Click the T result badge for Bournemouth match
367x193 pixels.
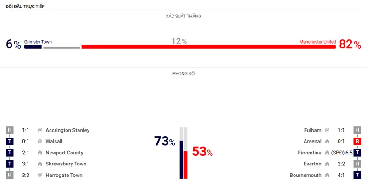coord(357,175)
